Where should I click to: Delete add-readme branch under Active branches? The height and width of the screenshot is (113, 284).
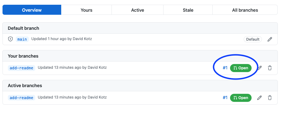pos(270,98)
